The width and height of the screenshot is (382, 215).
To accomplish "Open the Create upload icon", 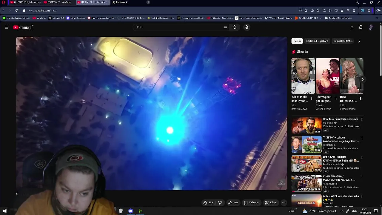I will [352, 27].
